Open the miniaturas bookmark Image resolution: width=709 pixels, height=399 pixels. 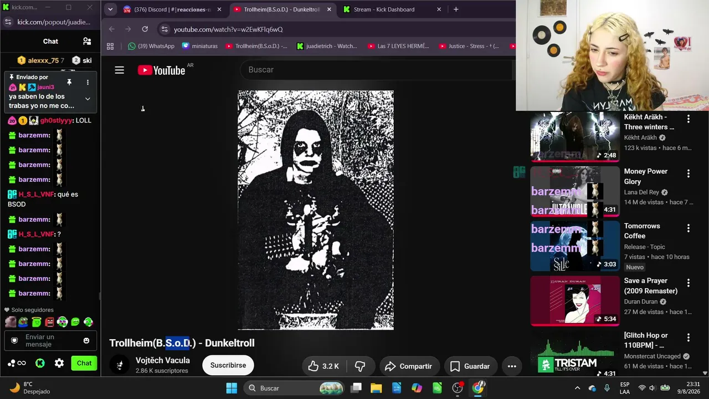[x=199, y=46]
